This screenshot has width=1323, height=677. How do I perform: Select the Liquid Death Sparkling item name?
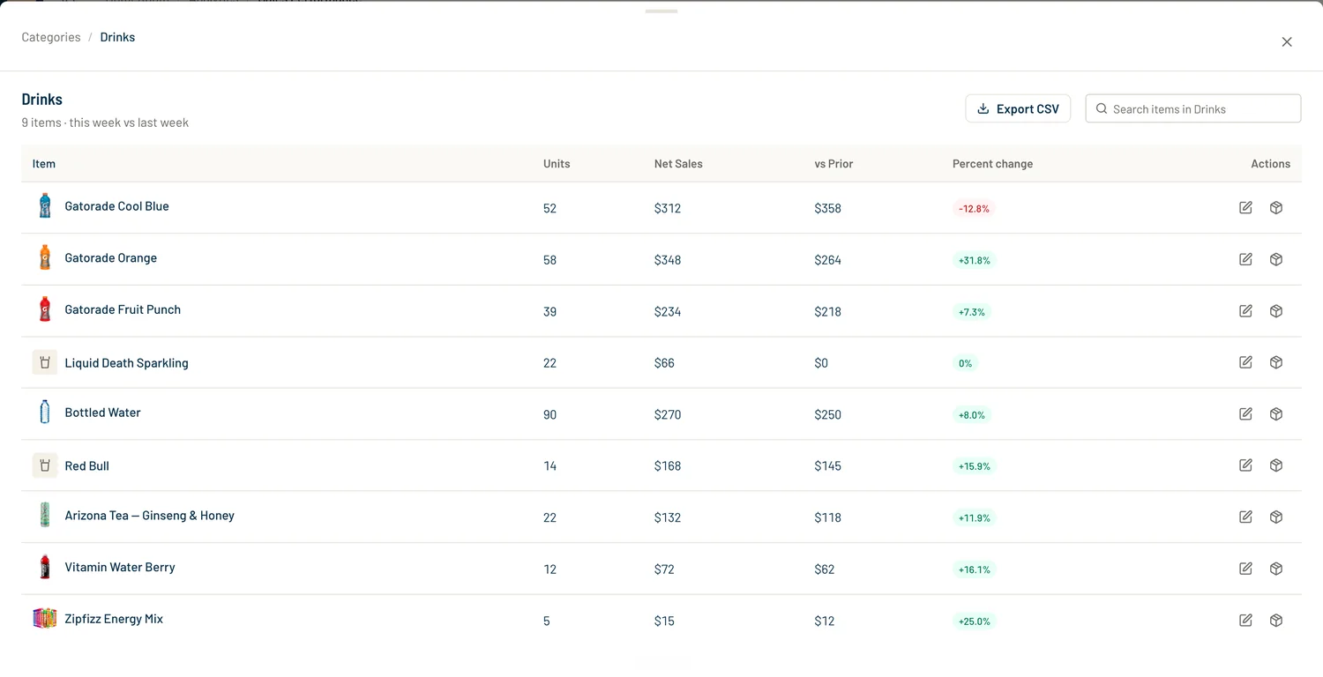pyautogui.click(x=126, y=363)
